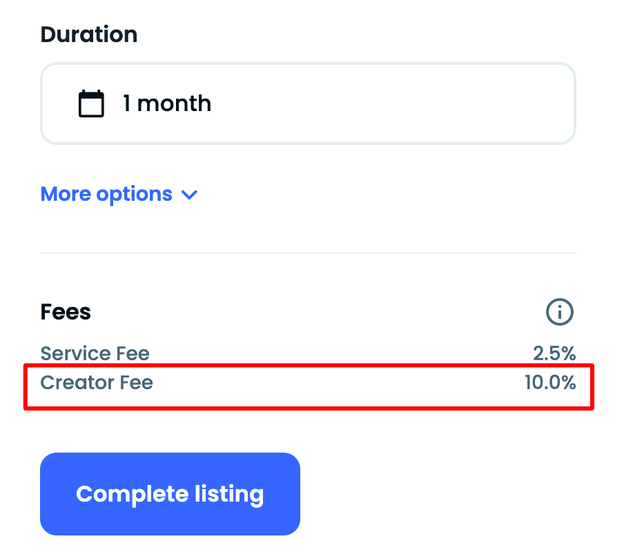Click the 2.5% service fee value

point(554,354)
